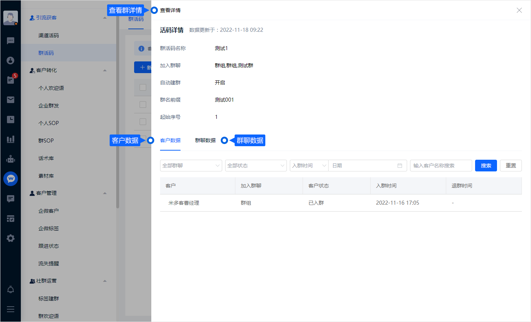Viewport: 531px width, 322px height.
Task: Expand the 全部状态 status dropdown
Action: [256, 166]
